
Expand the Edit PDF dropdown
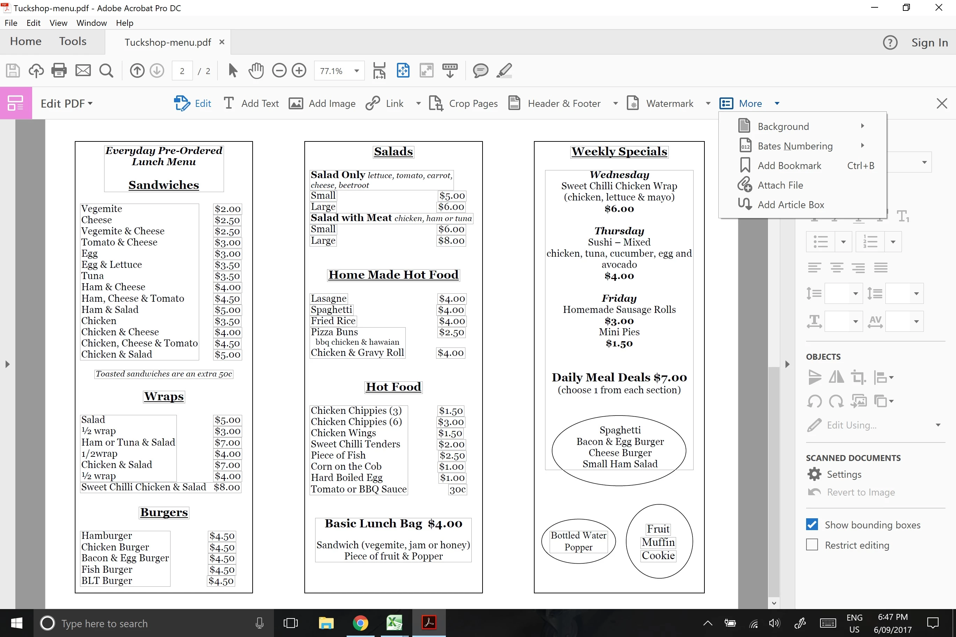click(67, 104)
